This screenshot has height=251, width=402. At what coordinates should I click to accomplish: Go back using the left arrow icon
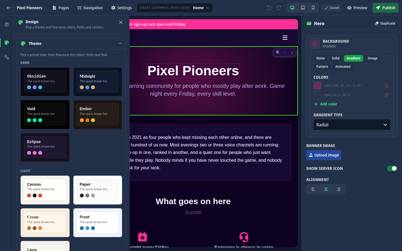pyautogui.click(x=9, y=8)
